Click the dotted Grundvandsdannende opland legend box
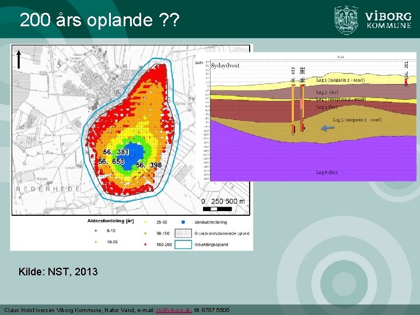The image size is (420, 315). (183, 233)
